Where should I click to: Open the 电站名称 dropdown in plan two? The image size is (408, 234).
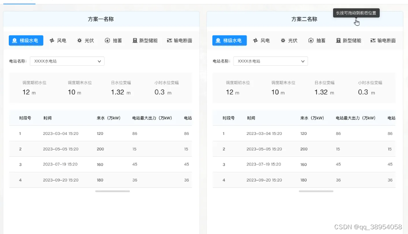271,61
